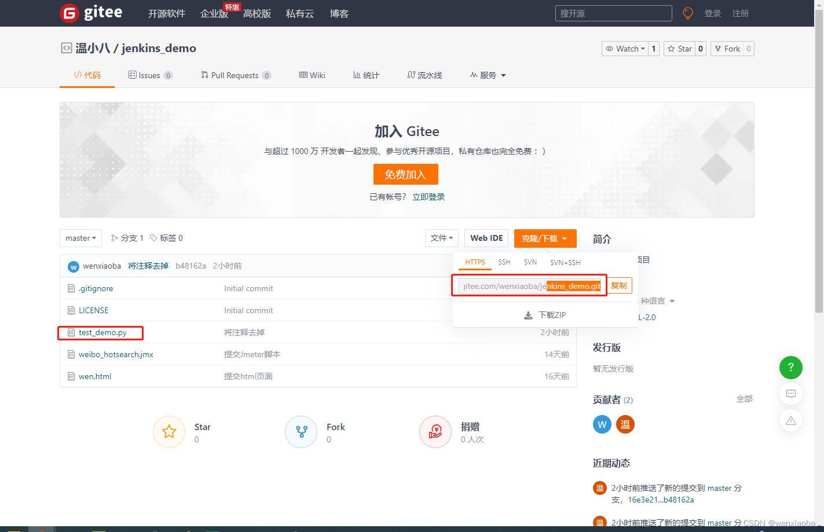824x532 pixels.
Task: Click the 免费加入 orange button
Action: (405, 174)
